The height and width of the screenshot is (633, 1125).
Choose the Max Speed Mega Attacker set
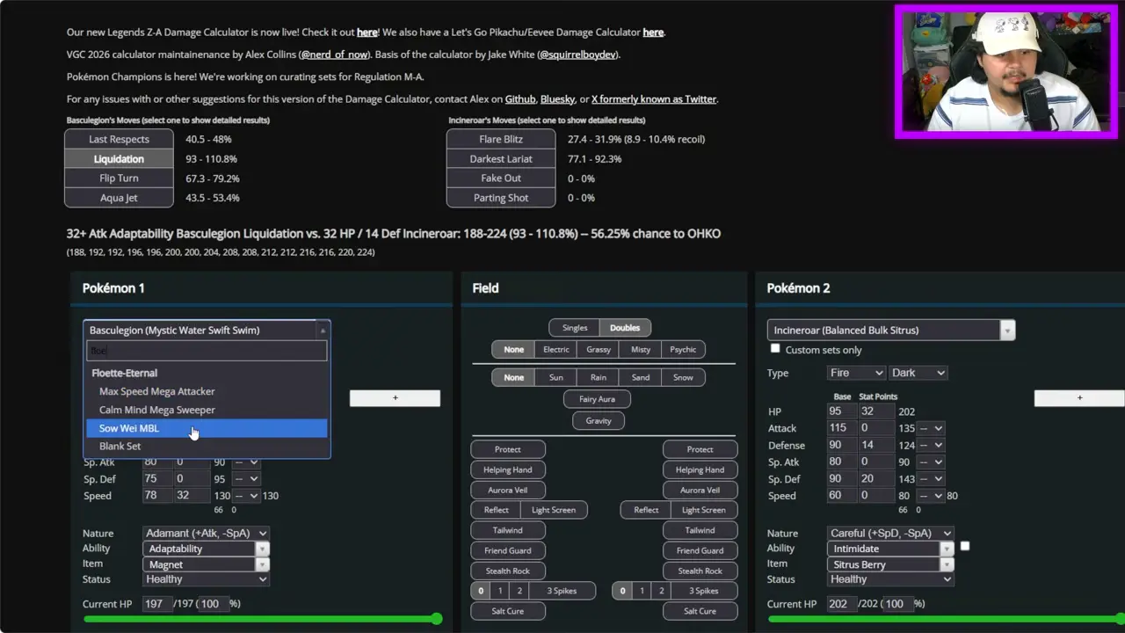[207, 391]
